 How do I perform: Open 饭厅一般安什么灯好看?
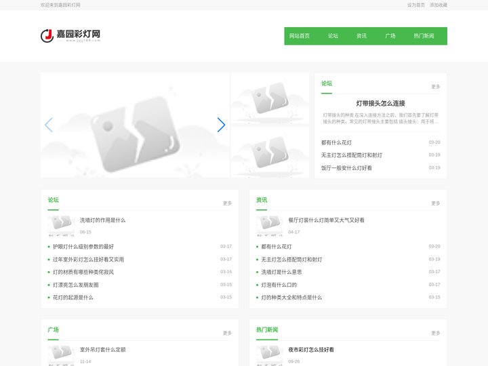pos(346,168)
